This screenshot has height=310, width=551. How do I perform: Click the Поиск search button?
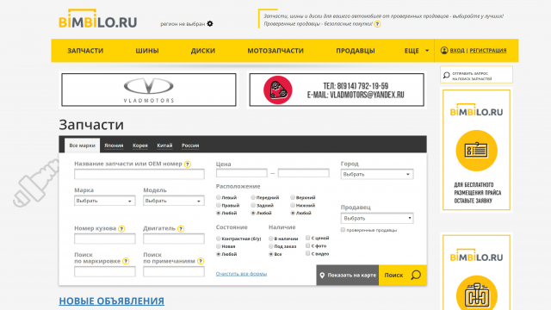(x=403, y=276)
